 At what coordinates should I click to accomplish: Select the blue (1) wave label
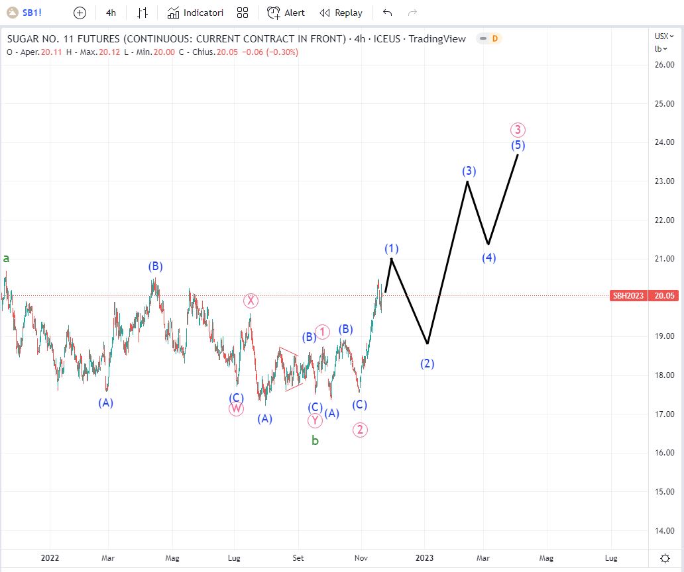coord(391,249)
